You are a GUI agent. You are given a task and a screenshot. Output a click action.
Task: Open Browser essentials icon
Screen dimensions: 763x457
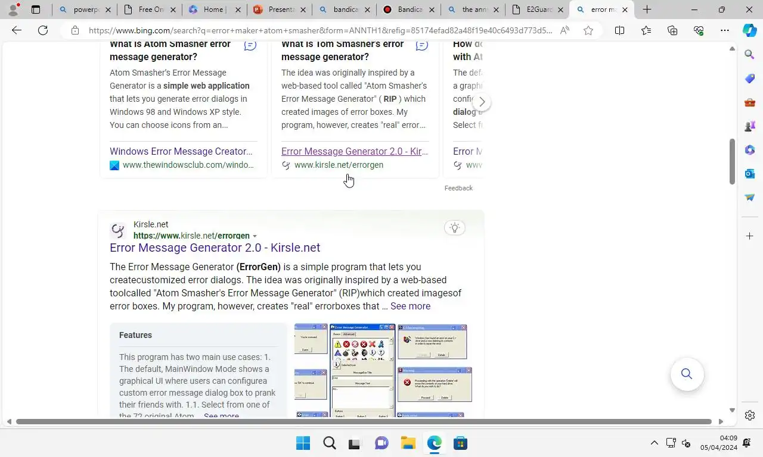[699, 30]
